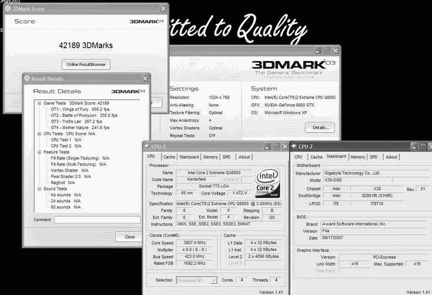The height and width of the screenshot is (295, 432).
Task: Open About tab in right CPU-Z window
Action: click(x=391, y=157)
